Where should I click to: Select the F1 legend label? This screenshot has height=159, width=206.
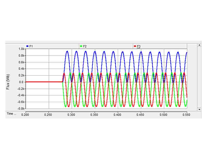(x=31, y=46)
